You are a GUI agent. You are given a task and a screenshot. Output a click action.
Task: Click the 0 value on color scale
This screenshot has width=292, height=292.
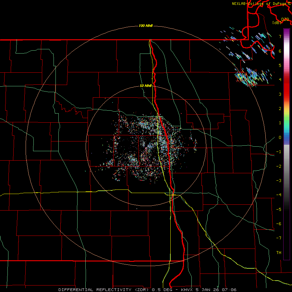click(x=280, y=138)
